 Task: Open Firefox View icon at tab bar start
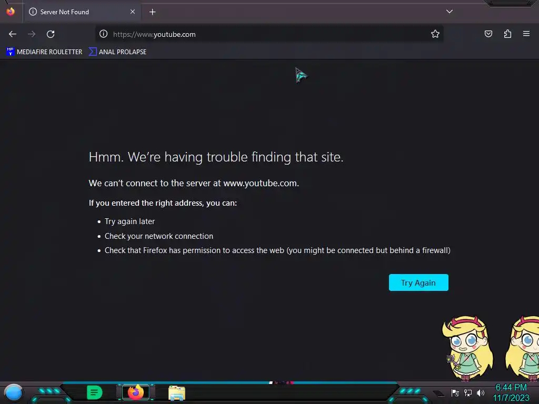pos(11,12)
